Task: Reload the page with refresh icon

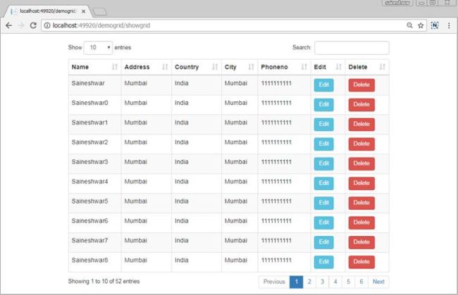Action: coord(33,25)
